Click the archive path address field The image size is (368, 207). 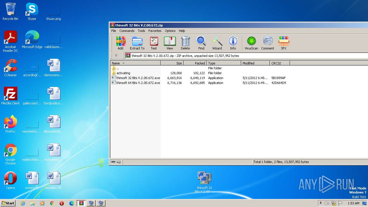tap(246, 56)
